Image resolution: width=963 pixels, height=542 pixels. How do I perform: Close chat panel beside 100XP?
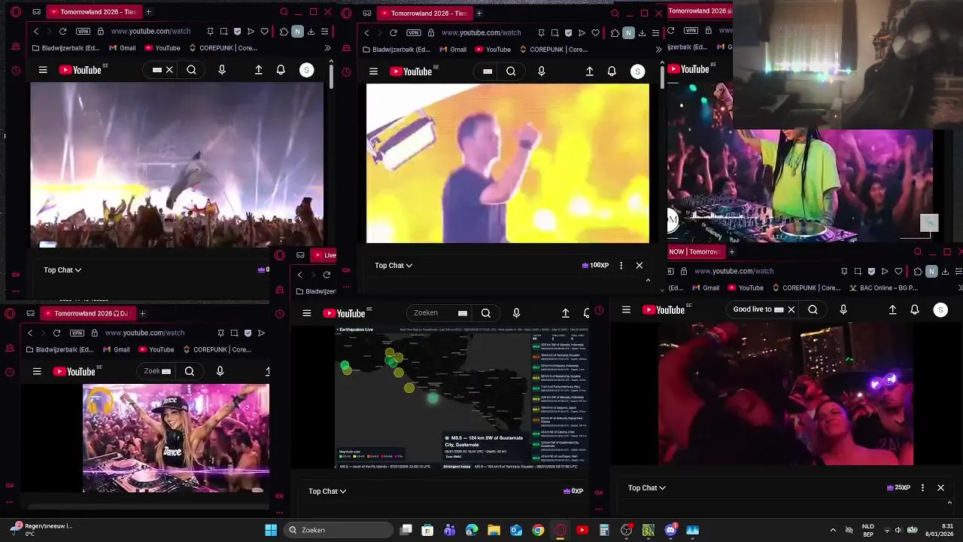coord(639,265)
